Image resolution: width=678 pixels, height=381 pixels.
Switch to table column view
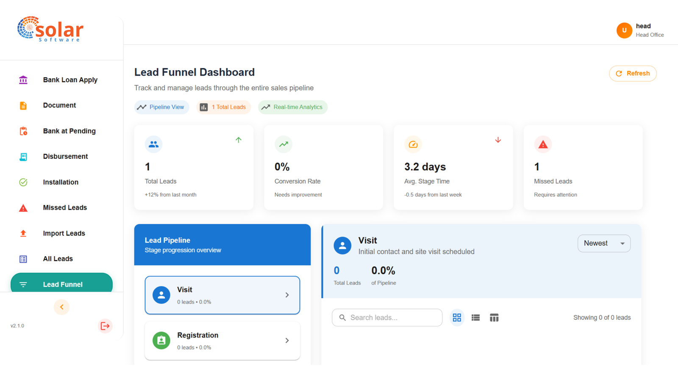(x=494, y=317)
